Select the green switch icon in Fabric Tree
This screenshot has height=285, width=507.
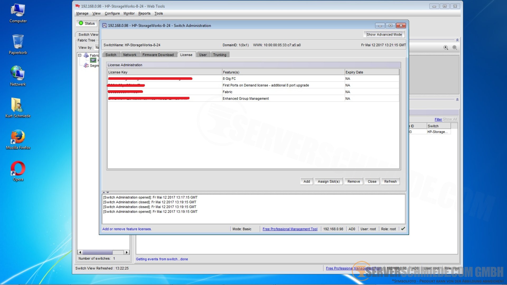tap(93, 60)
